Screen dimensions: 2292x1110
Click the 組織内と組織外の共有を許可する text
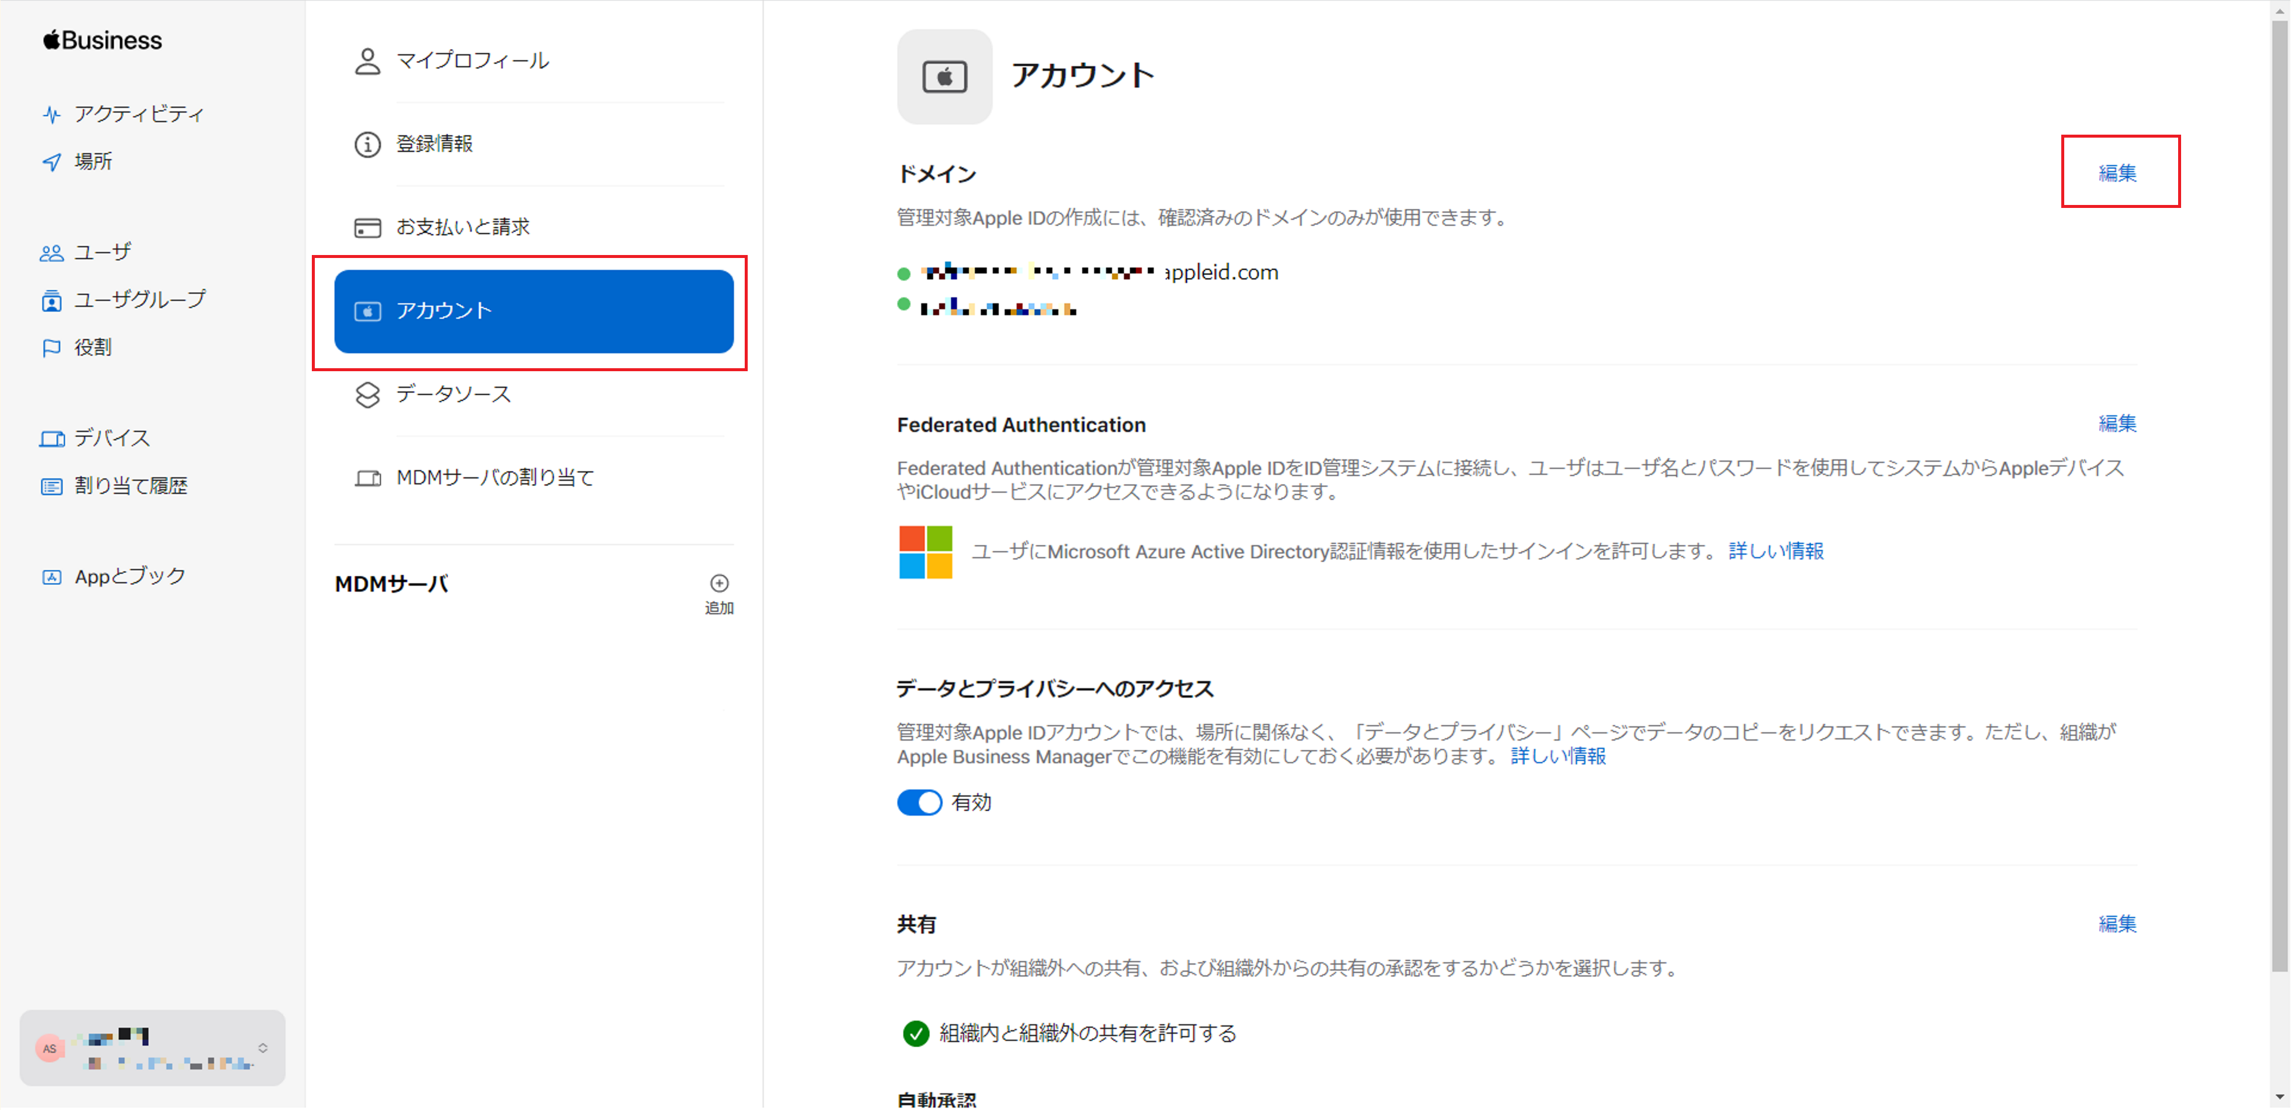point(1088,1034)
